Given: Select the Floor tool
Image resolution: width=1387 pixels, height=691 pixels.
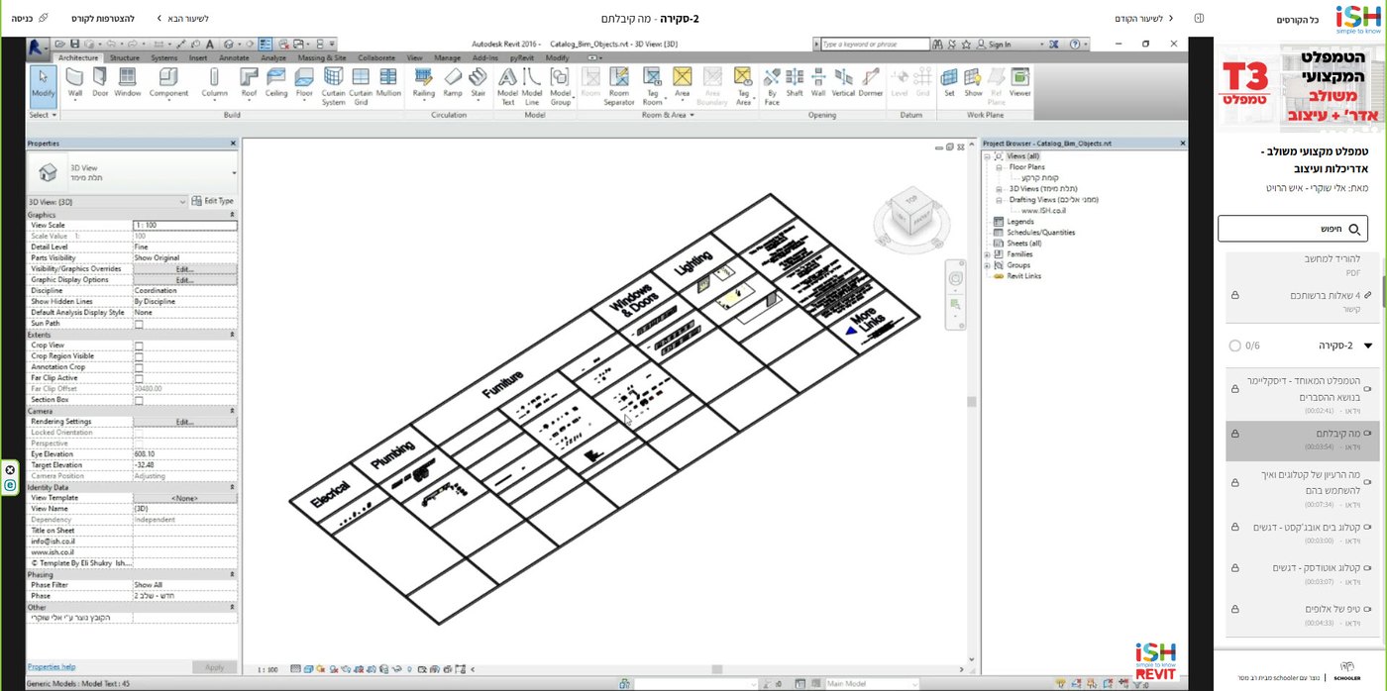Looking at the screenshot, I should click(x=304, y=83).
